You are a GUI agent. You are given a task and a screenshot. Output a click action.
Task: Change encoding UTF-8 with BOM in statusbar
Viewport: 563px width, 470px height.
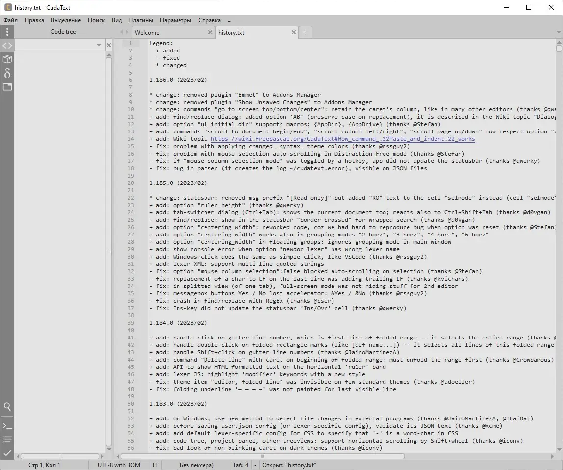pos(119,465)
